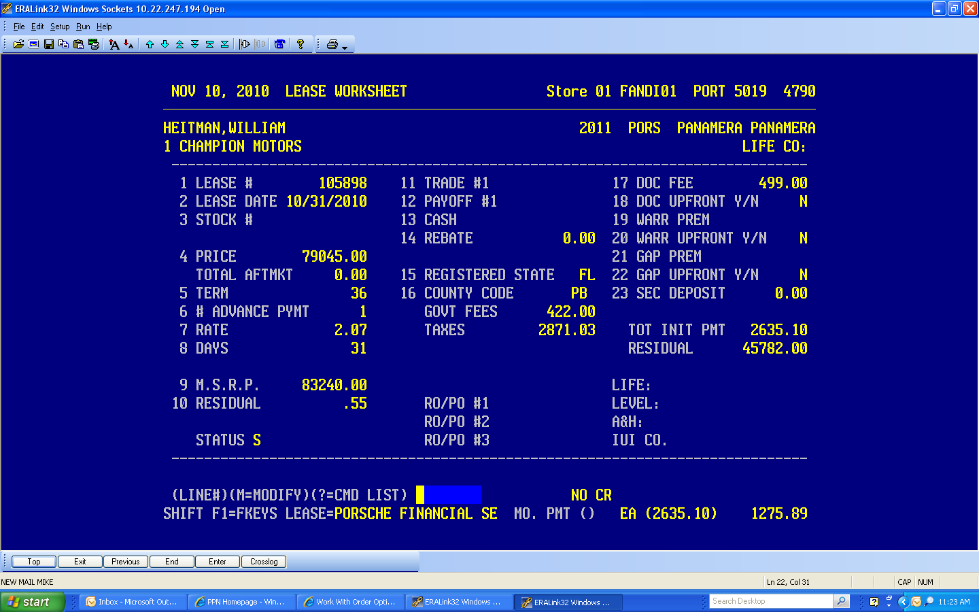Image resolution: width=979 pixels, height=612 pixels.
Task: Click the copy icon in the toolbar
Action: (x=64, y=44)
